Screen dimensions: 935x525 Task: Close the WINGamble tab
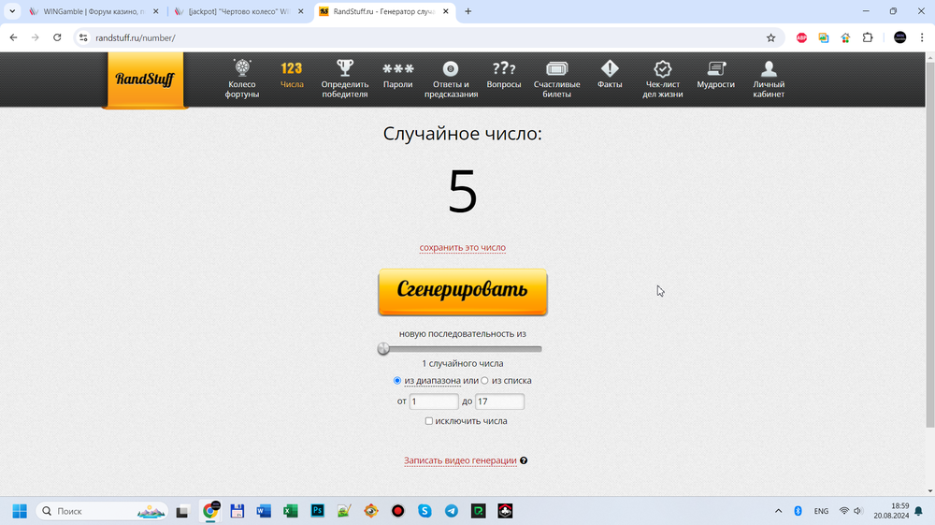click(x=156, y=11)
